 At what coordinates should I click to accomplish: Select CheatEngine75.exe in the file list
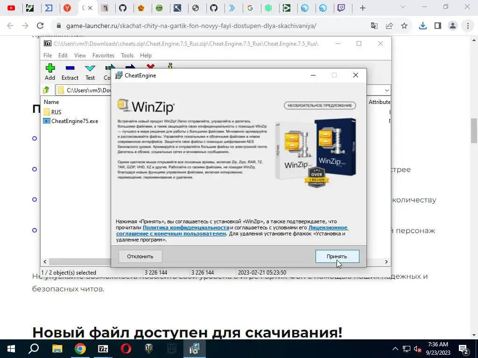[71, 121]
